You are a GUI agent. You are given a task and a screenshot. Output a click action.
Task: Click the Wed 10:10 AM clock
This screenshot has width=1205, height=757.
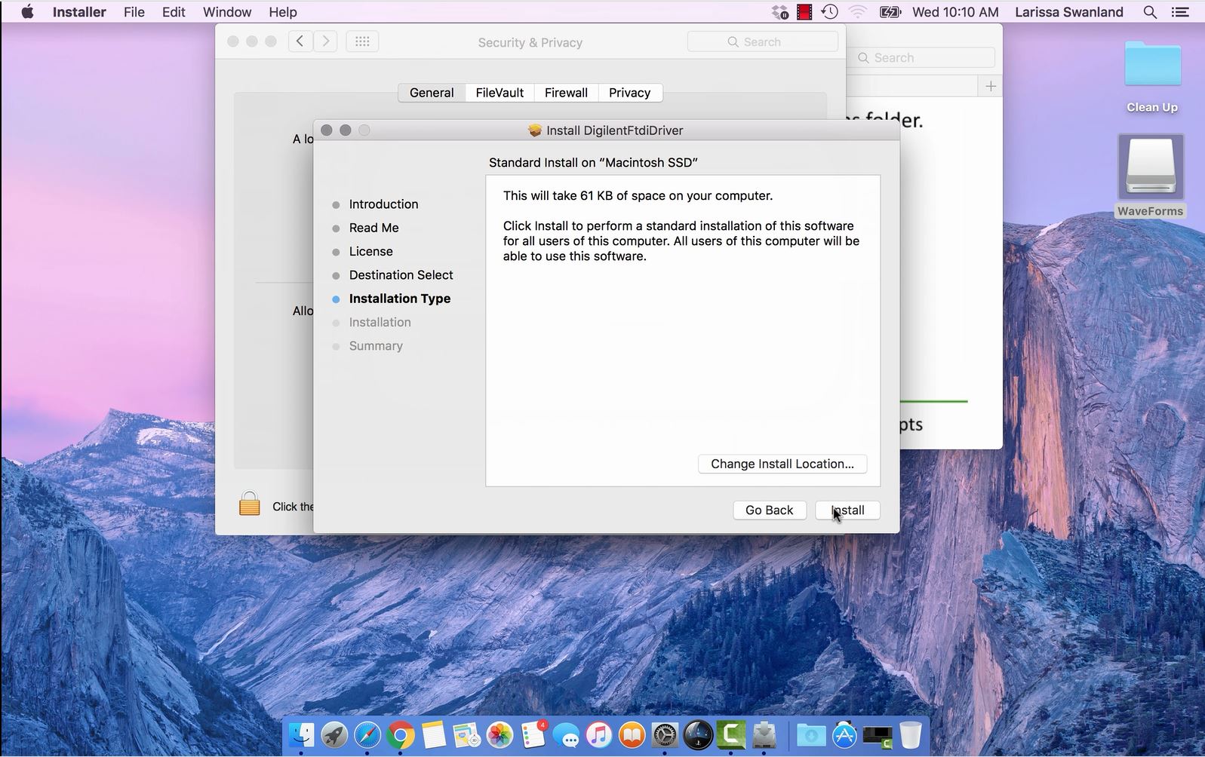tap(955, 12)
